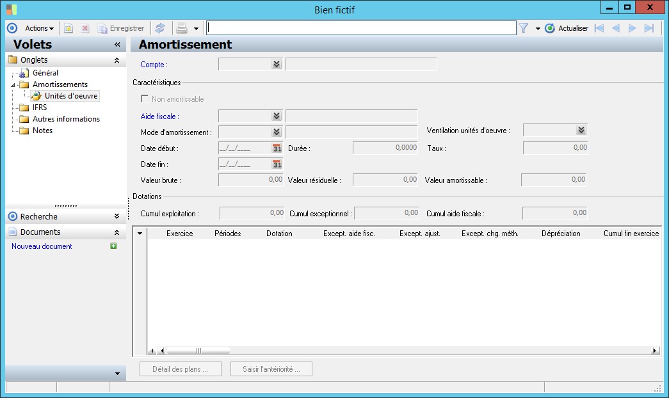Click the filter funnel icon
Screen dimensions: 669x398
pos(524,28)
